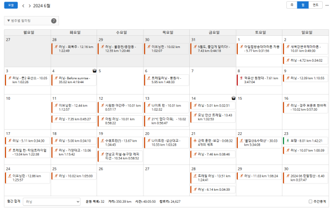Open the 12.09 km run on June 9
Image resolution: width=331 pixels, height=210 pixels.
tap(306, 78)
